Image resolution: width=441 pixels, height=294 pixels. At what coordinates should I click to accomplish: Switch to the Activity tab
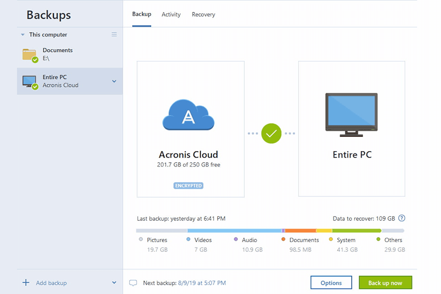coord(171,14)
